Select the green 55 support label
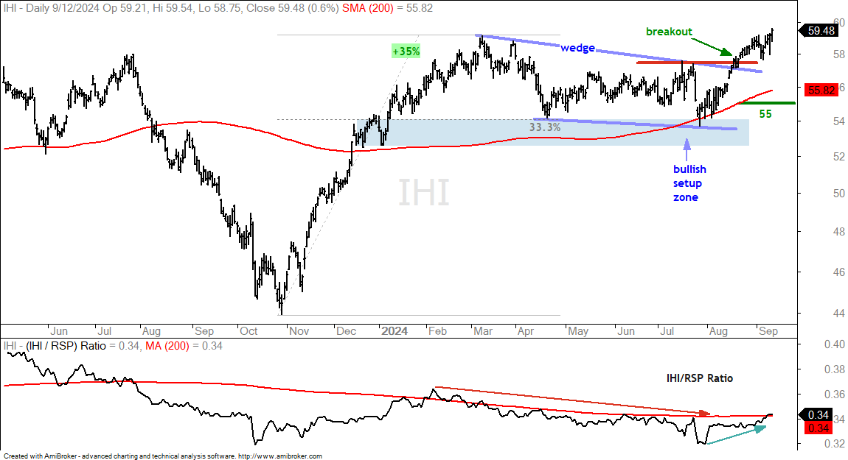Image resolution: width=848 pixels, height=460 pixels. pyautogui.click(x=765, y=114)
